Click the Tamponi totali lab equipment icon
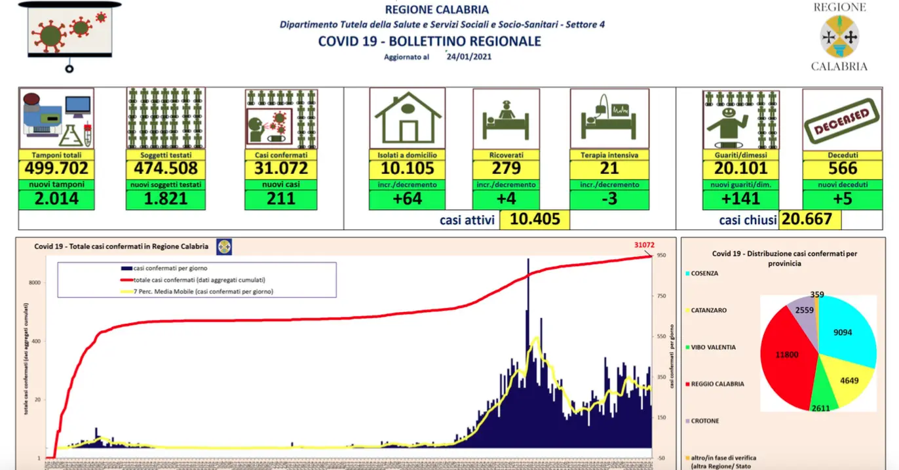 point(56,119)
